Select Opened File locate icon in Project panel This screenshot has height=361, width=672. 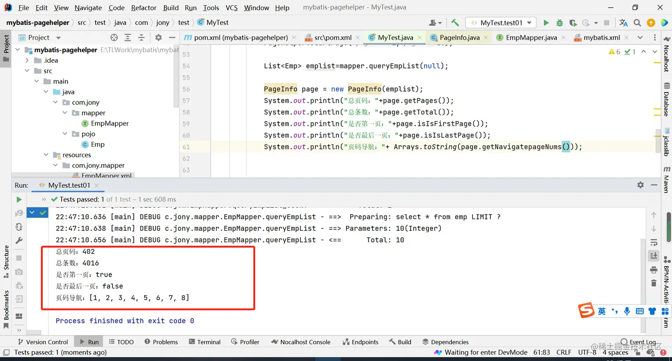pos(114,38)
